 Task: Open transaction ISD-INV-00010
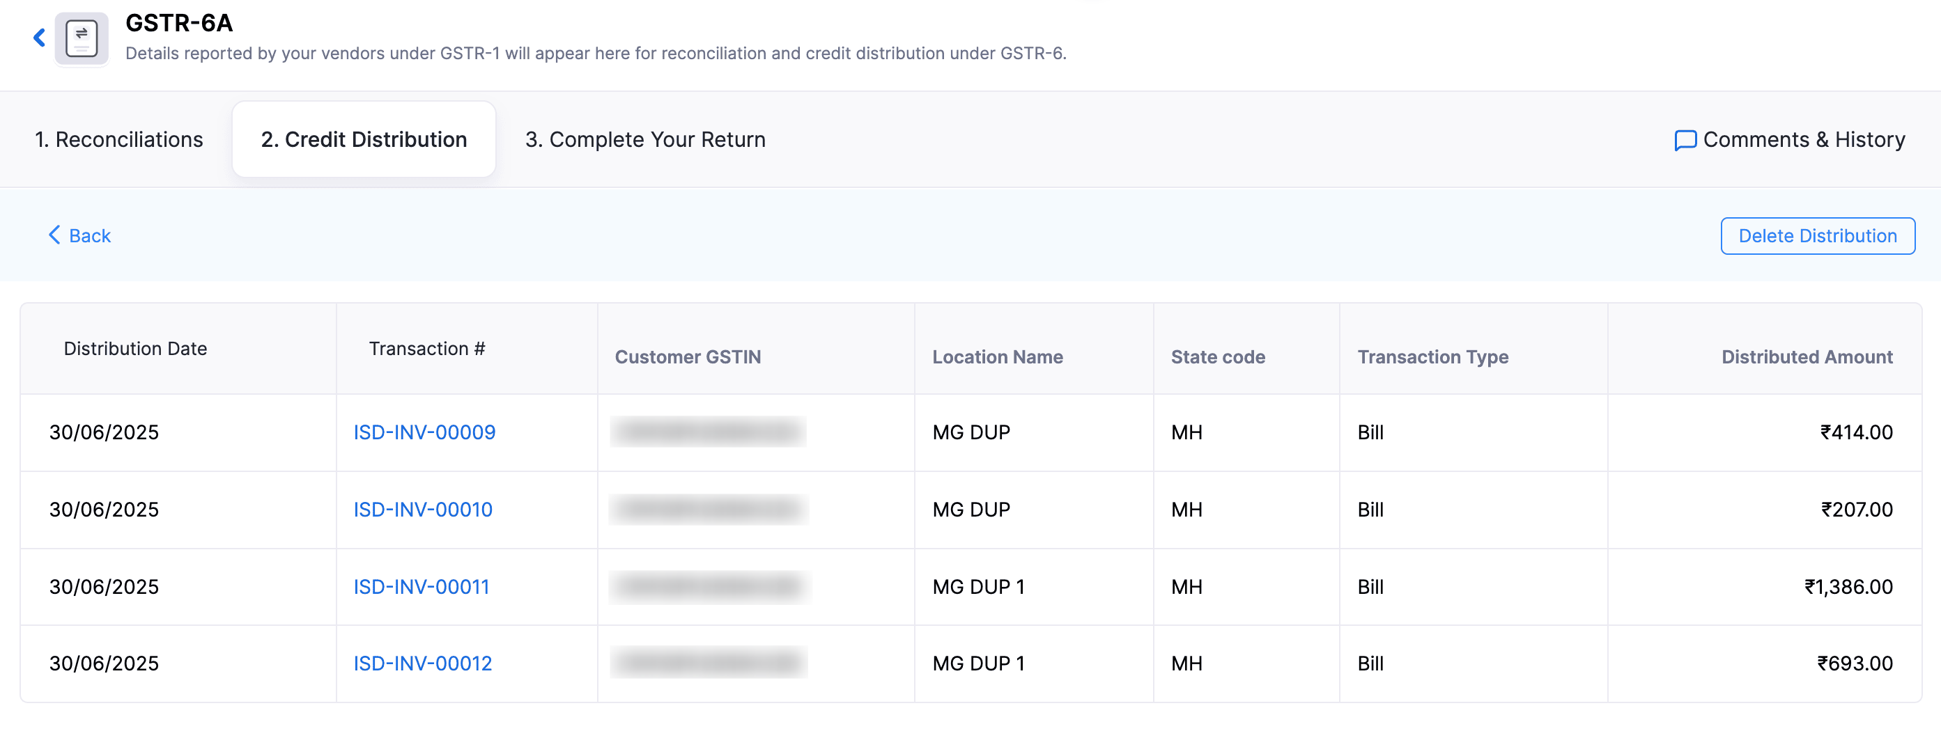[x=423, y=510]
